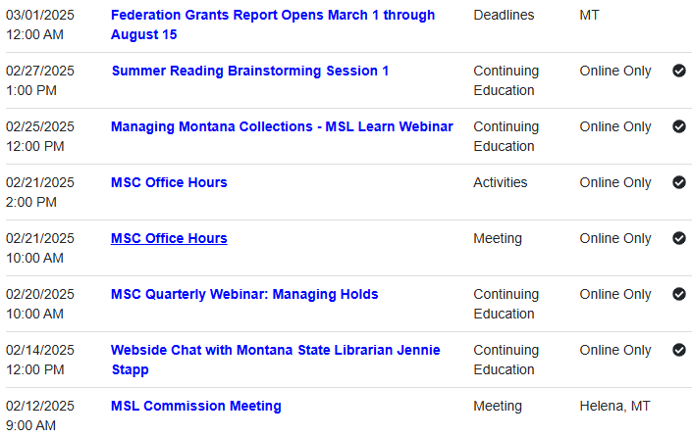Viewport: 692px width, 438px height.
Task: Click Helena, MT location text
Action: 614,406
